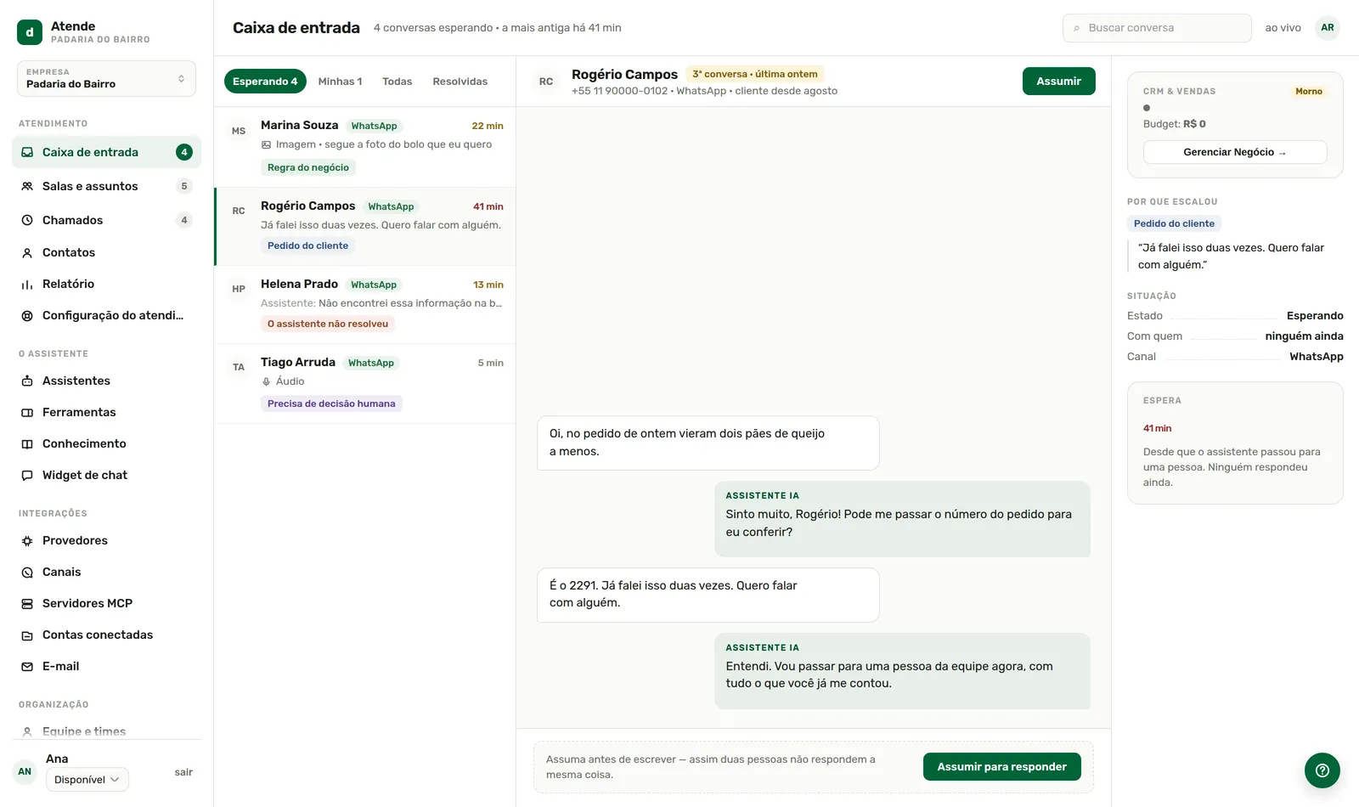Open Tiago Arruda conversation

pyautogui.click(x=365, y=384)
